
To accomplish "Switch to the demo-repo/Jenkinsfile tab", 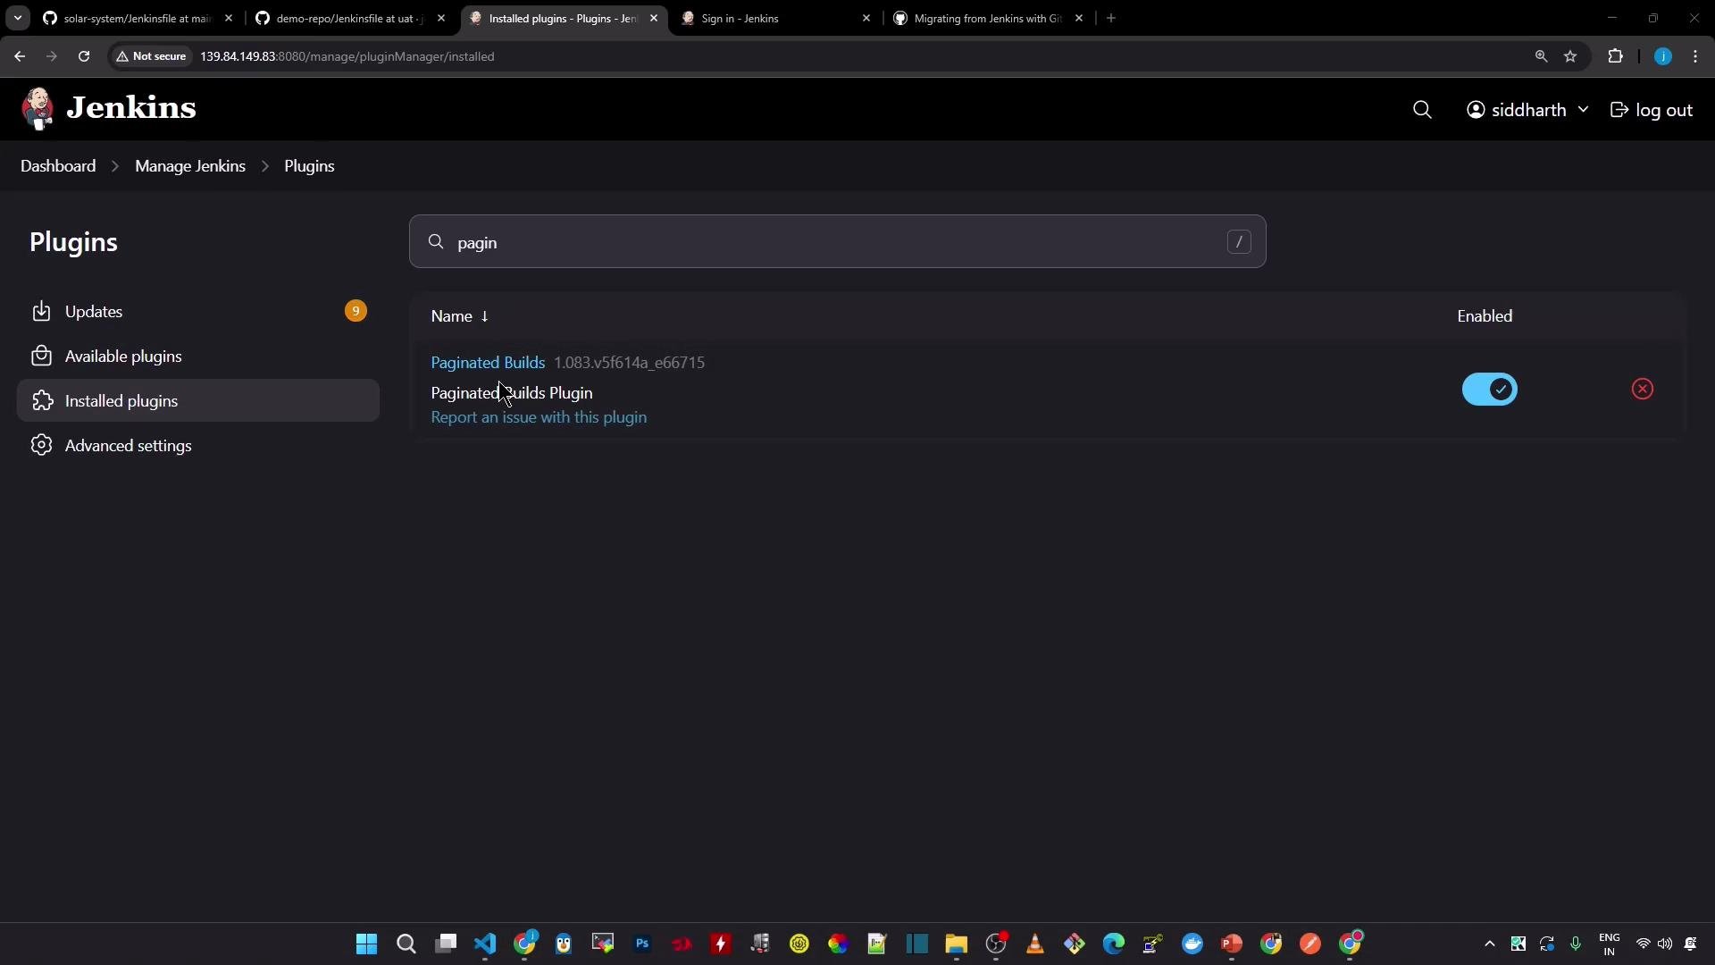I will coord(350,18).
